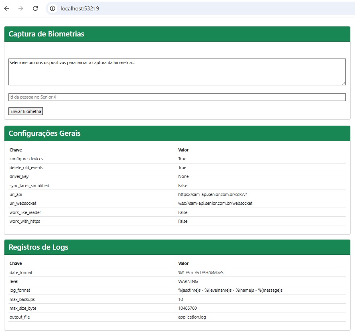Select the application.log output_file value
This screenshot has height=333, width=355.
(192, 317)
